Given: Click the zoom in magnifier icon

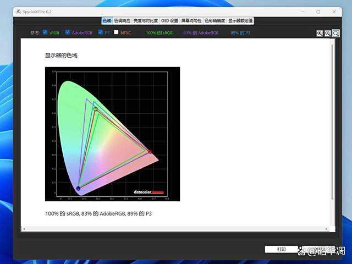Looking at the screenshot, I should click(320, 34).
